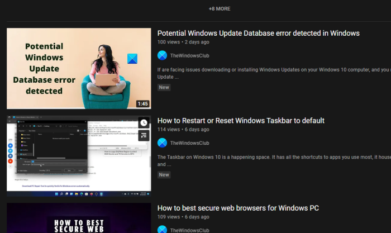Open title How to best secure web browsers

[x=238, y=208]
